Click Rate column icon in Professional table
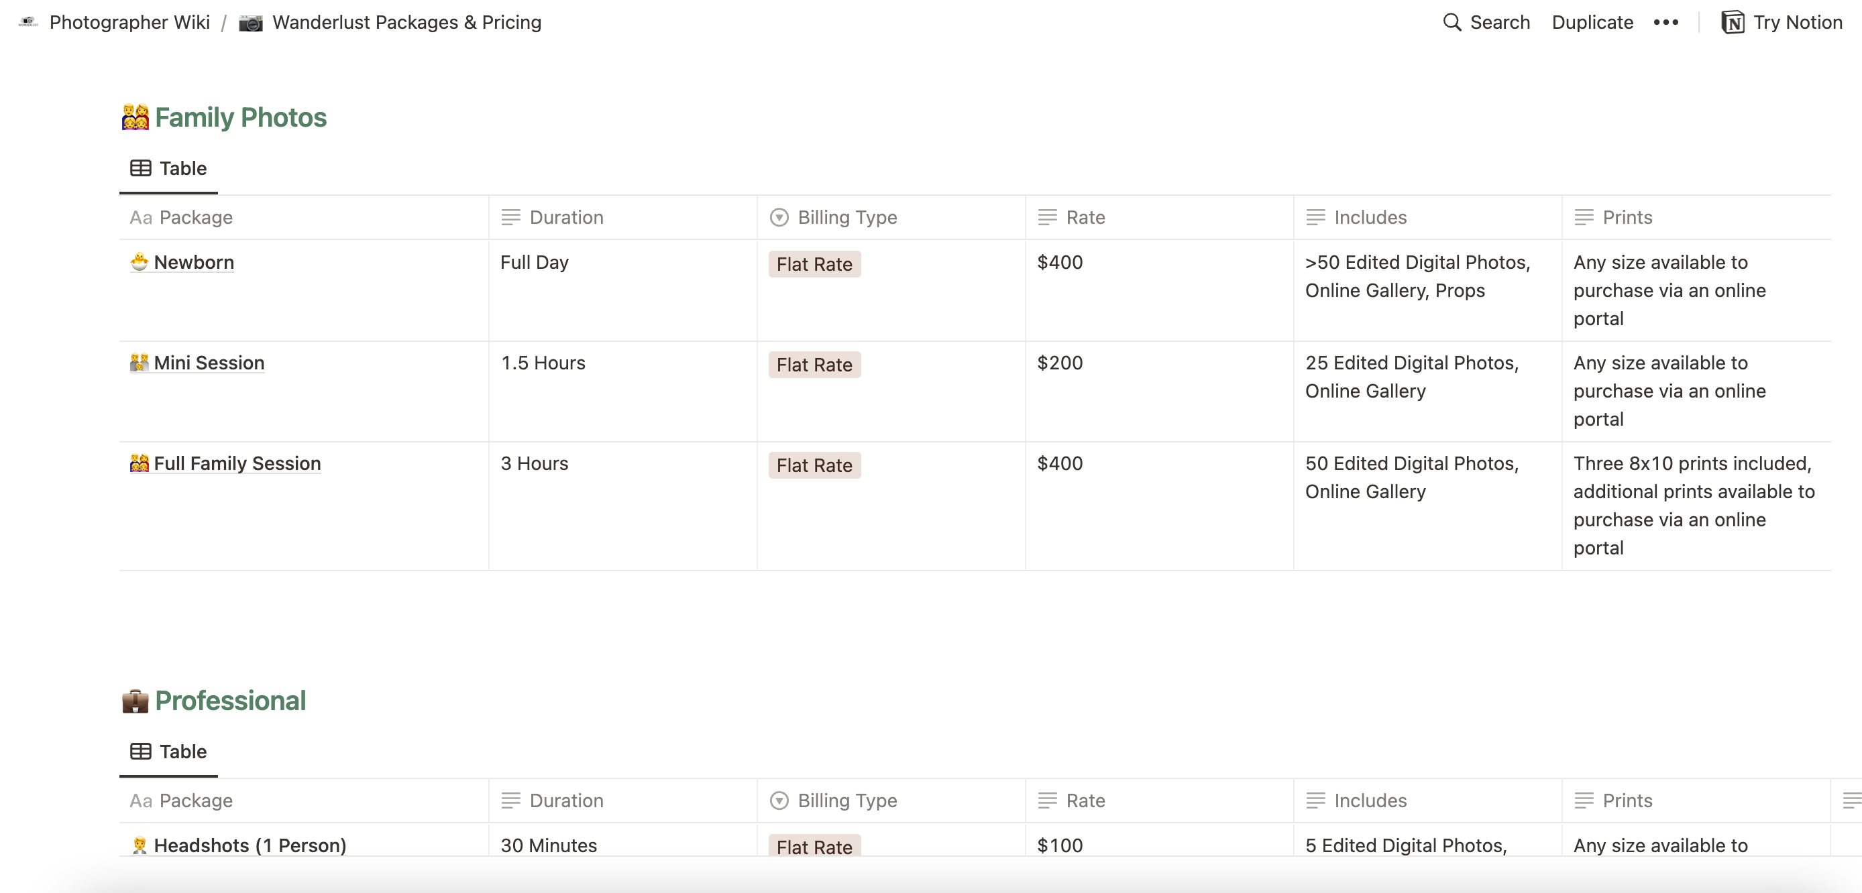 click(x=1048, y=800)
